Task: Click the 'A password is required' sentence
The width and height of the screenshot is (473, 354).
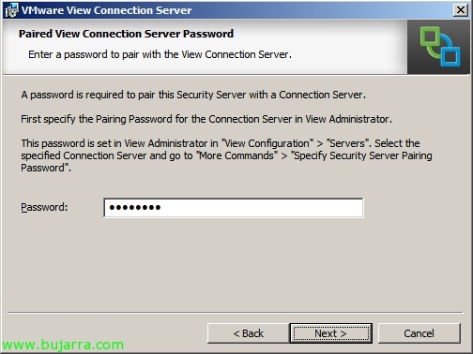Action: (193, 95)
